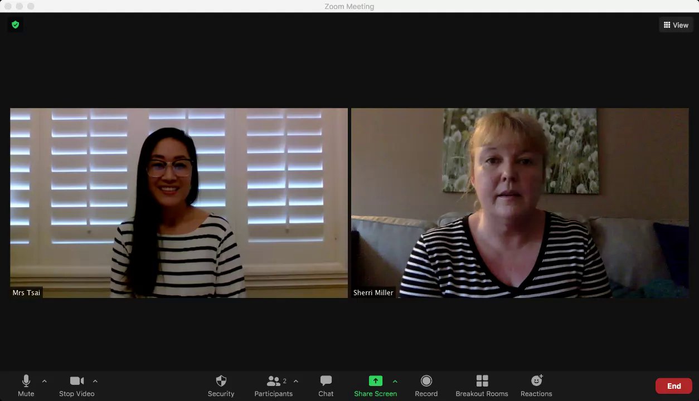This screenshot has height=401, width=699.
Task: Expand the arrow next to Participants
Action: point(296,382)
